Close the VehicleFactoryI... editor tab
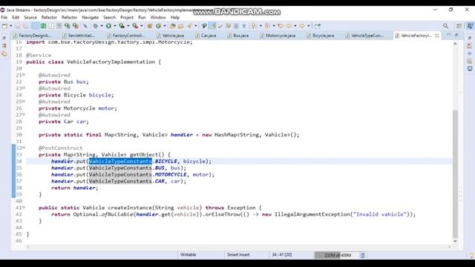The image size is (475, 267). (x=437, y=36)
